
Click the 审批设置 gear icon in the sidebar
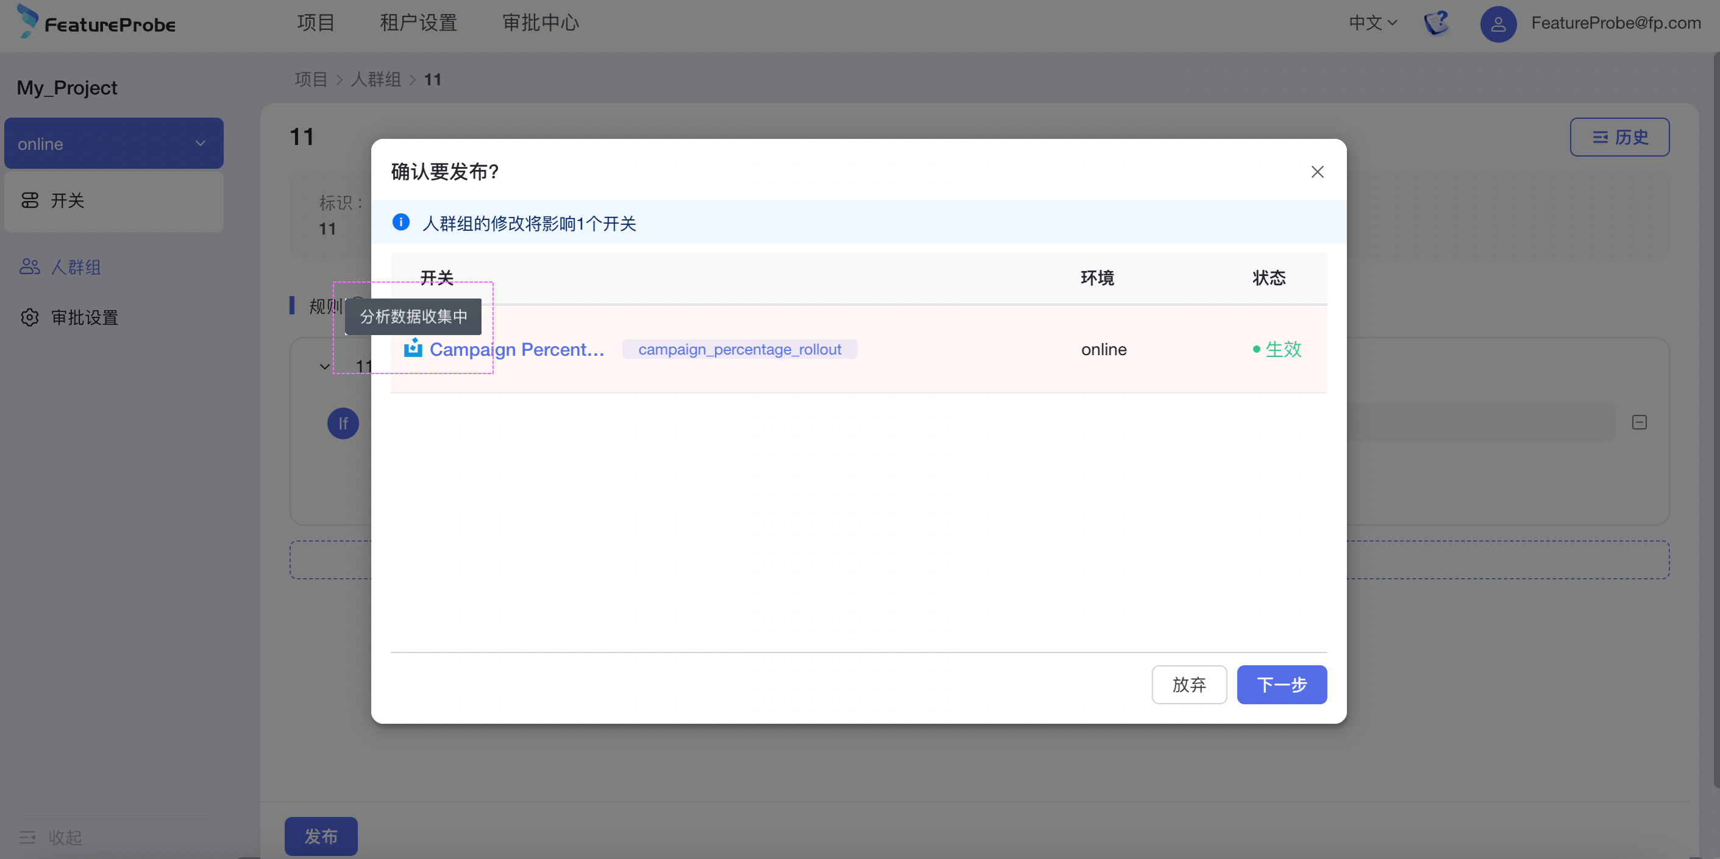point(29,317)
